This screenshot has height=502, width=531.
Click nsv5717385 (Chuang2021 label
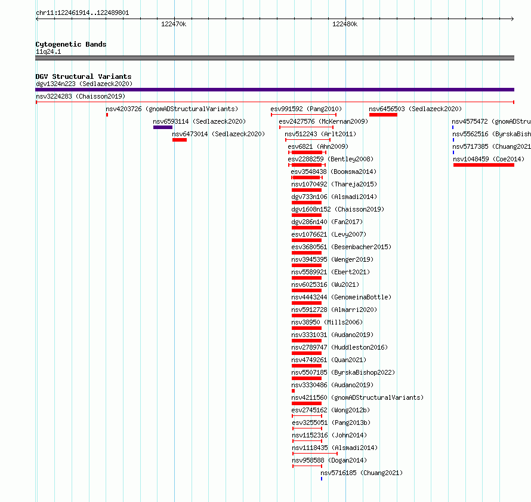(492, 146)
